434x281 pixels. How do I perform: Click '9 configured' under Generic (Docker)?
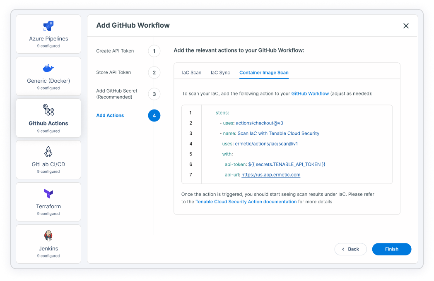coord(48,88)
